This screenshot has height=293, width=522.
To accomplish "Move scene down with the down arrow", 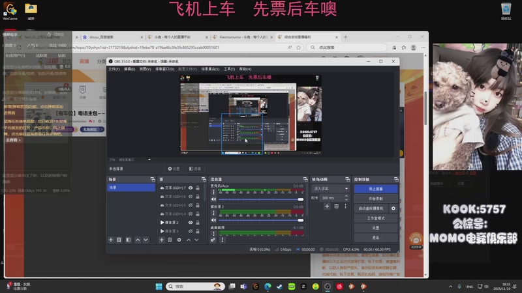I will 146,240.
